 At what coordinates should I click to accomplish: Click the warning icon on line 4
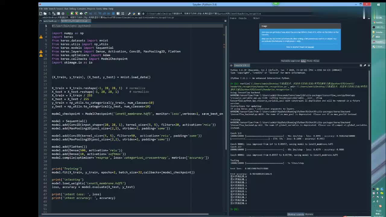(41, 37)
